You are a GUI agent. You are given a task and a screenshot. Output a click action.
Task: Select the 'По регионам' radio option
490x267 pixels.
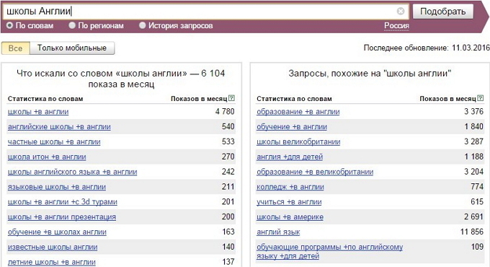pos(72,25)
